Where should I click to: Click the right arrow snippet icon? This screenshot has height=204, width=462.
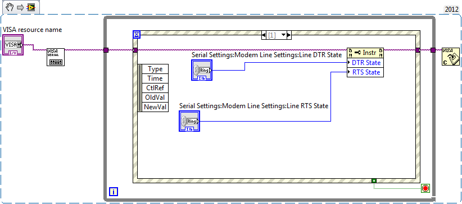(20, 7)
